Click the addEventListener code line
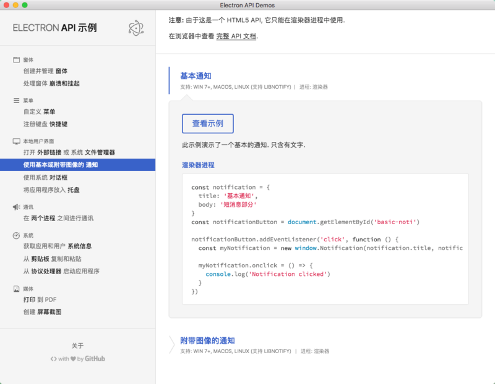 [295, 240]
